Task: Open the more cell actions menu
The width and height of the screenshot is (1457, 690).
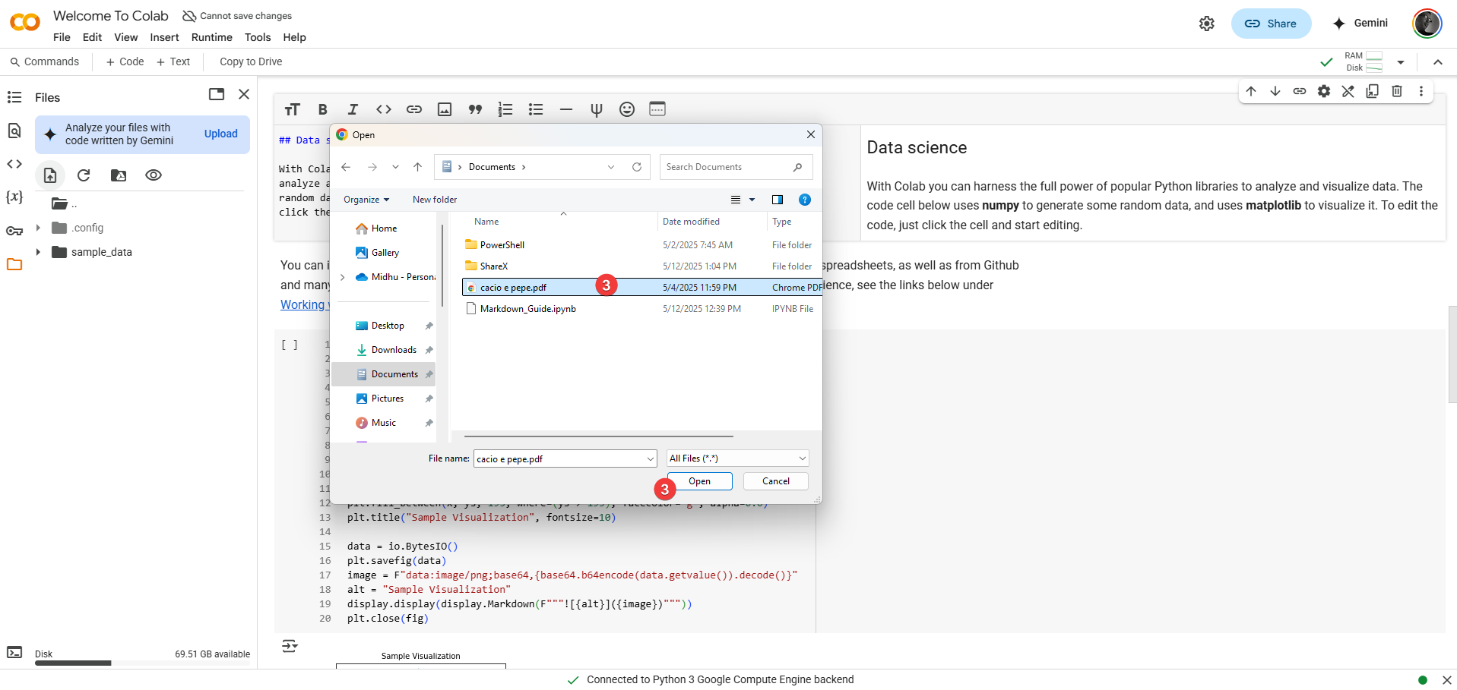Action: coord(1421,91)
